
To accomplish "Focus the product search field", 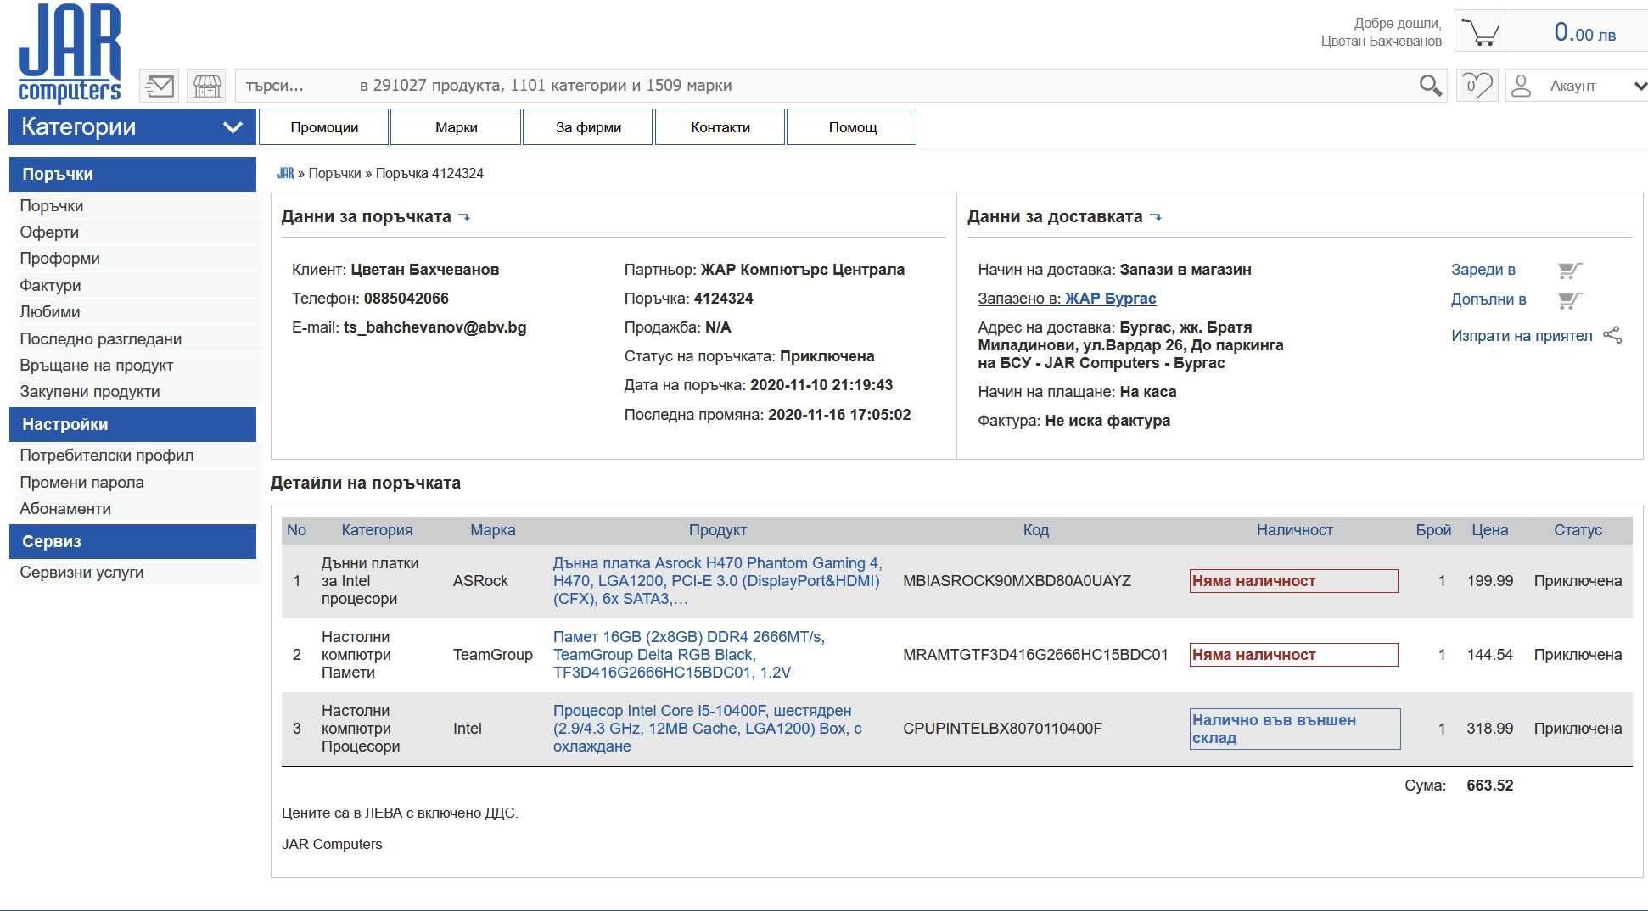I will click(823, 86).
